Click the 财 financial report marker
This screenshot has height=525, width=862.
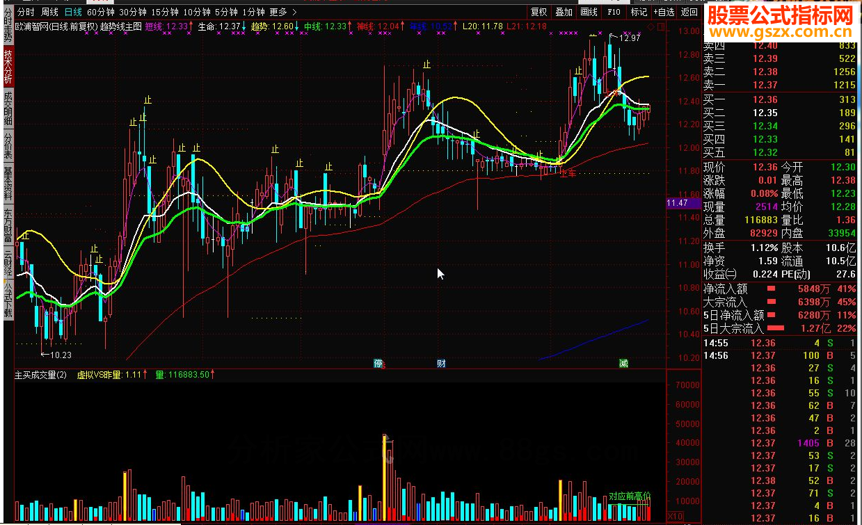tap(441, 364)
